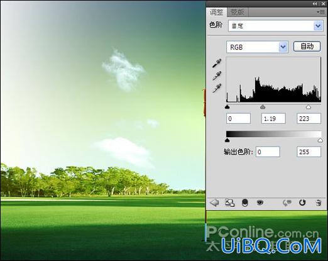Select the white point eyedropper
The height and width of the screenshot is (261, 328).
217,88
